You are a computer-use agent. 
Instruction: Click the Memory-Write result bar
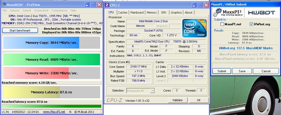tap(52, 73)
